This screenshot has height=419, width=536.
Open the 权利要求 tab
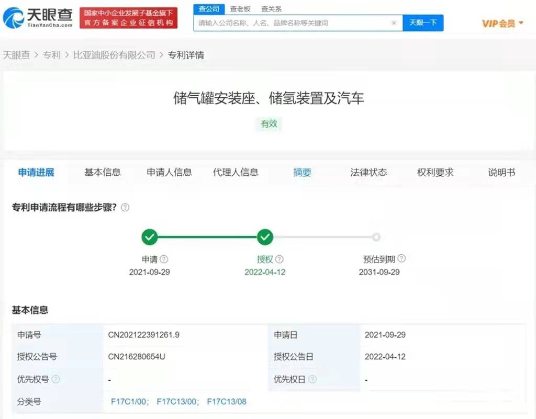[x=435, y=172]
